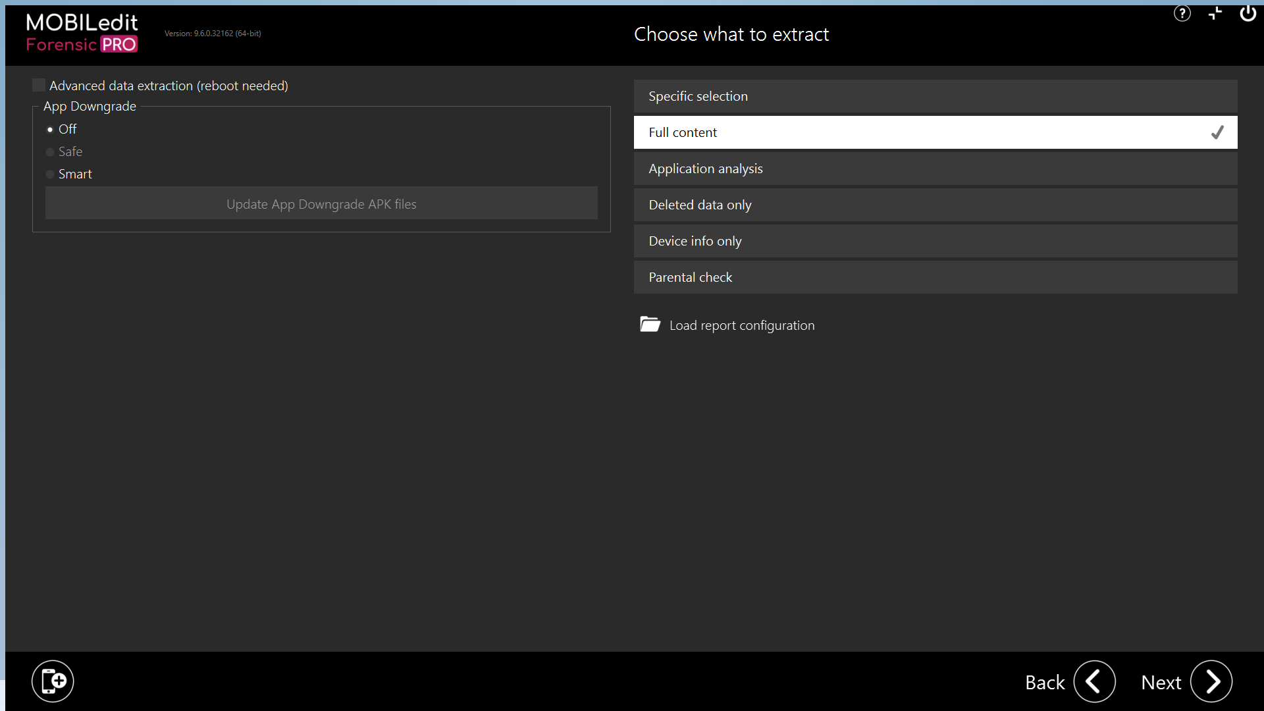The height and width of the screenshot is (711, 1264).
Task: Choose Deleted data only option
Action: (x=935, y=205)
